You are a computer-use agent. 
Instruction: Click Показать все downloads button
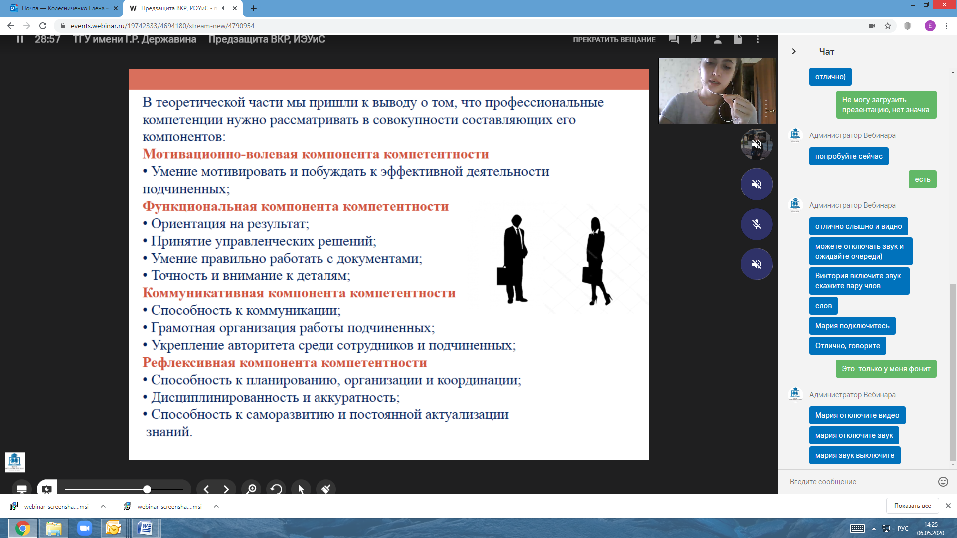(912, 506)
